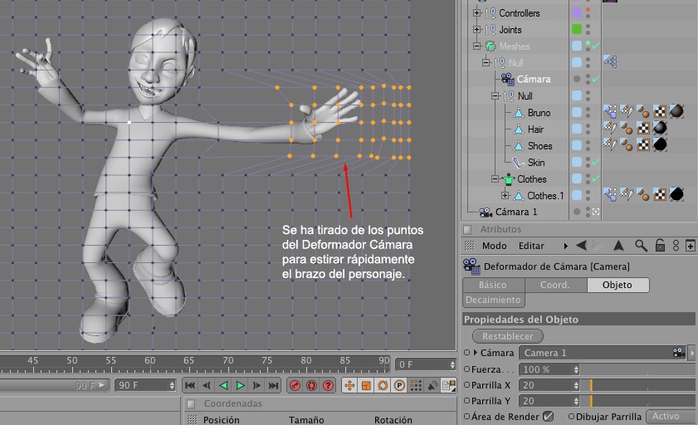Collapse the Meshes tree node

tap(477, 46)
